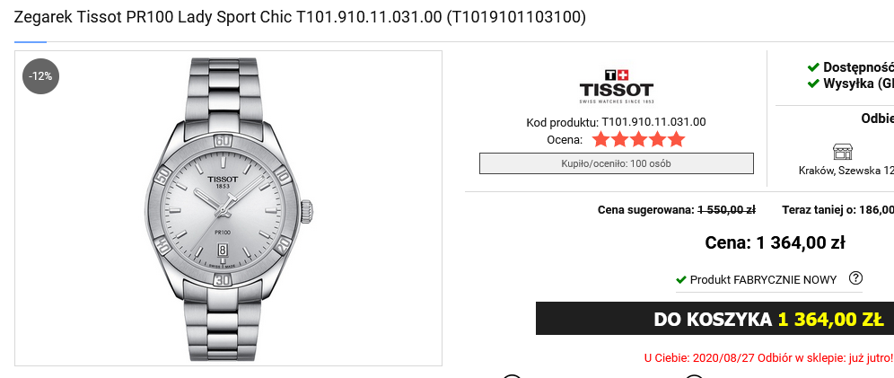The width and height of the screenshot is (894, 378).
Task: Click the Produkt FABRYCZNIE NOWY label
Action: pos(763,280)
